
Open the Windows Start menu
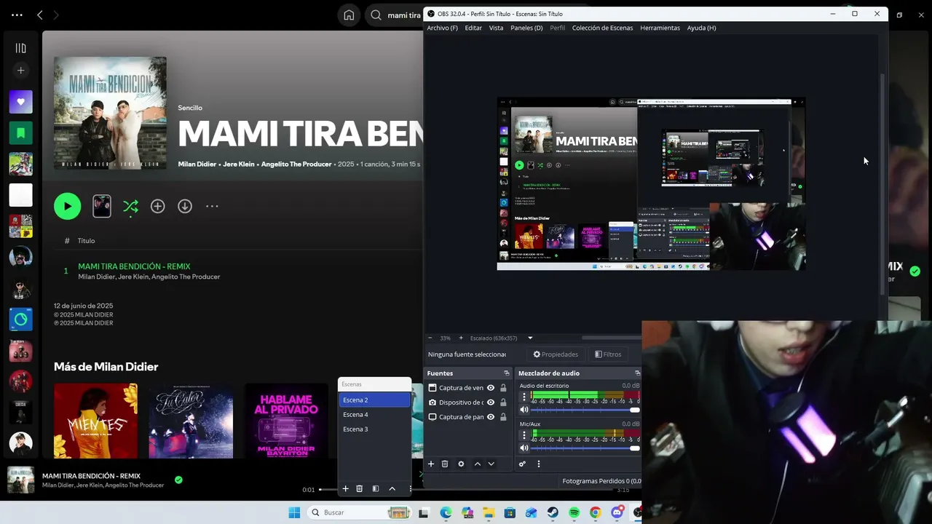[x=294, y=512]
